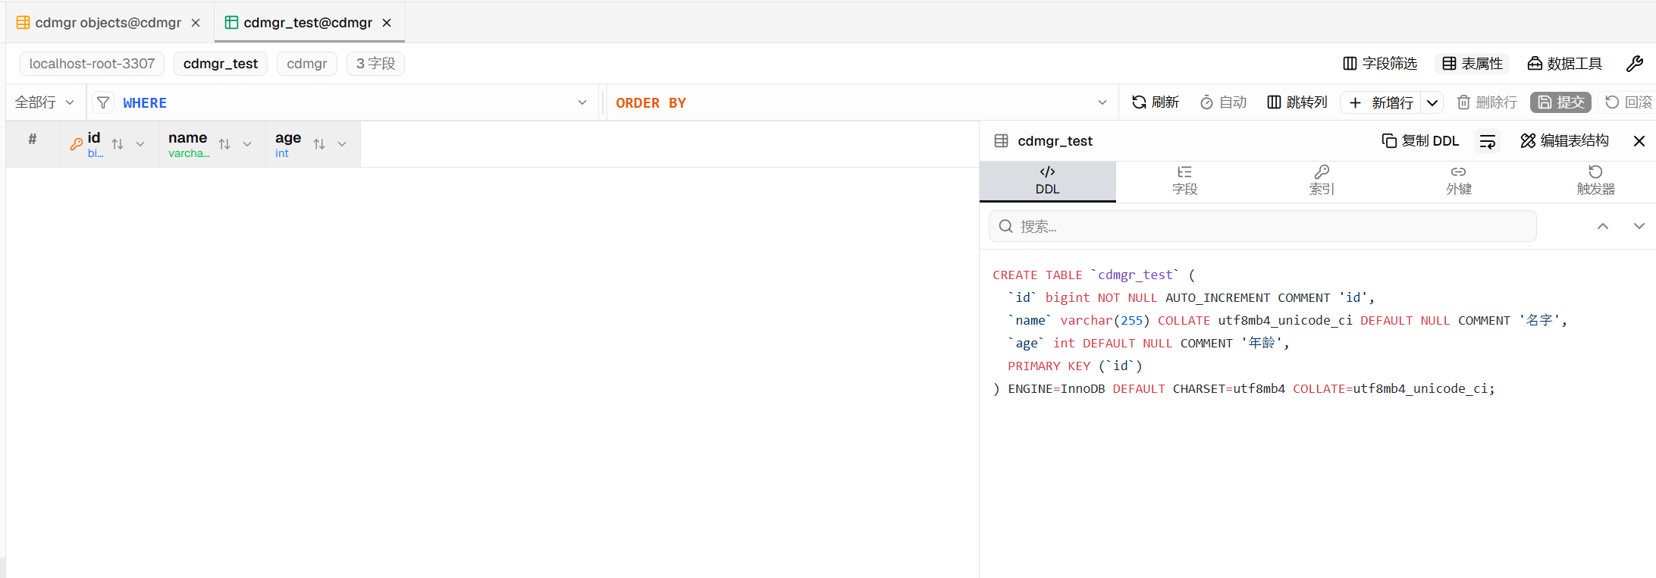Image resolution: width=1656 pixels, height=578 pixels.
Task: Click the PRIMARY KEY line in DDL
Action: 1075,366
